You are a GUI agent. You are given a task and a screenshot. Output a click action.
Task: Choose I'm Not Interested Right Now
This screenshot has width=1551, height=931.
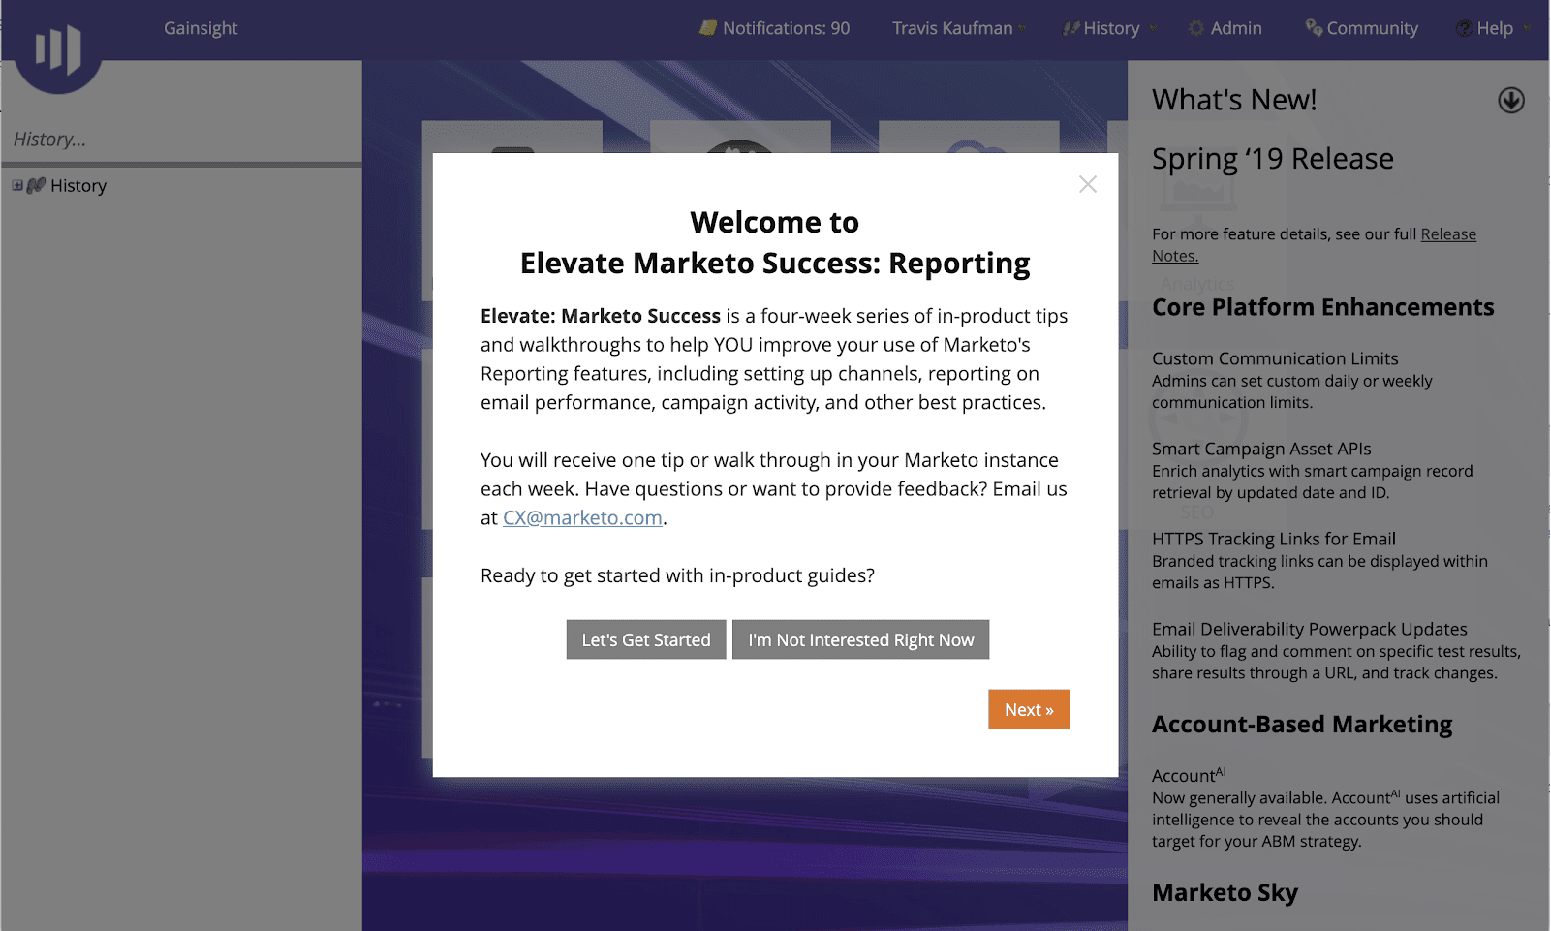(860, 639)
